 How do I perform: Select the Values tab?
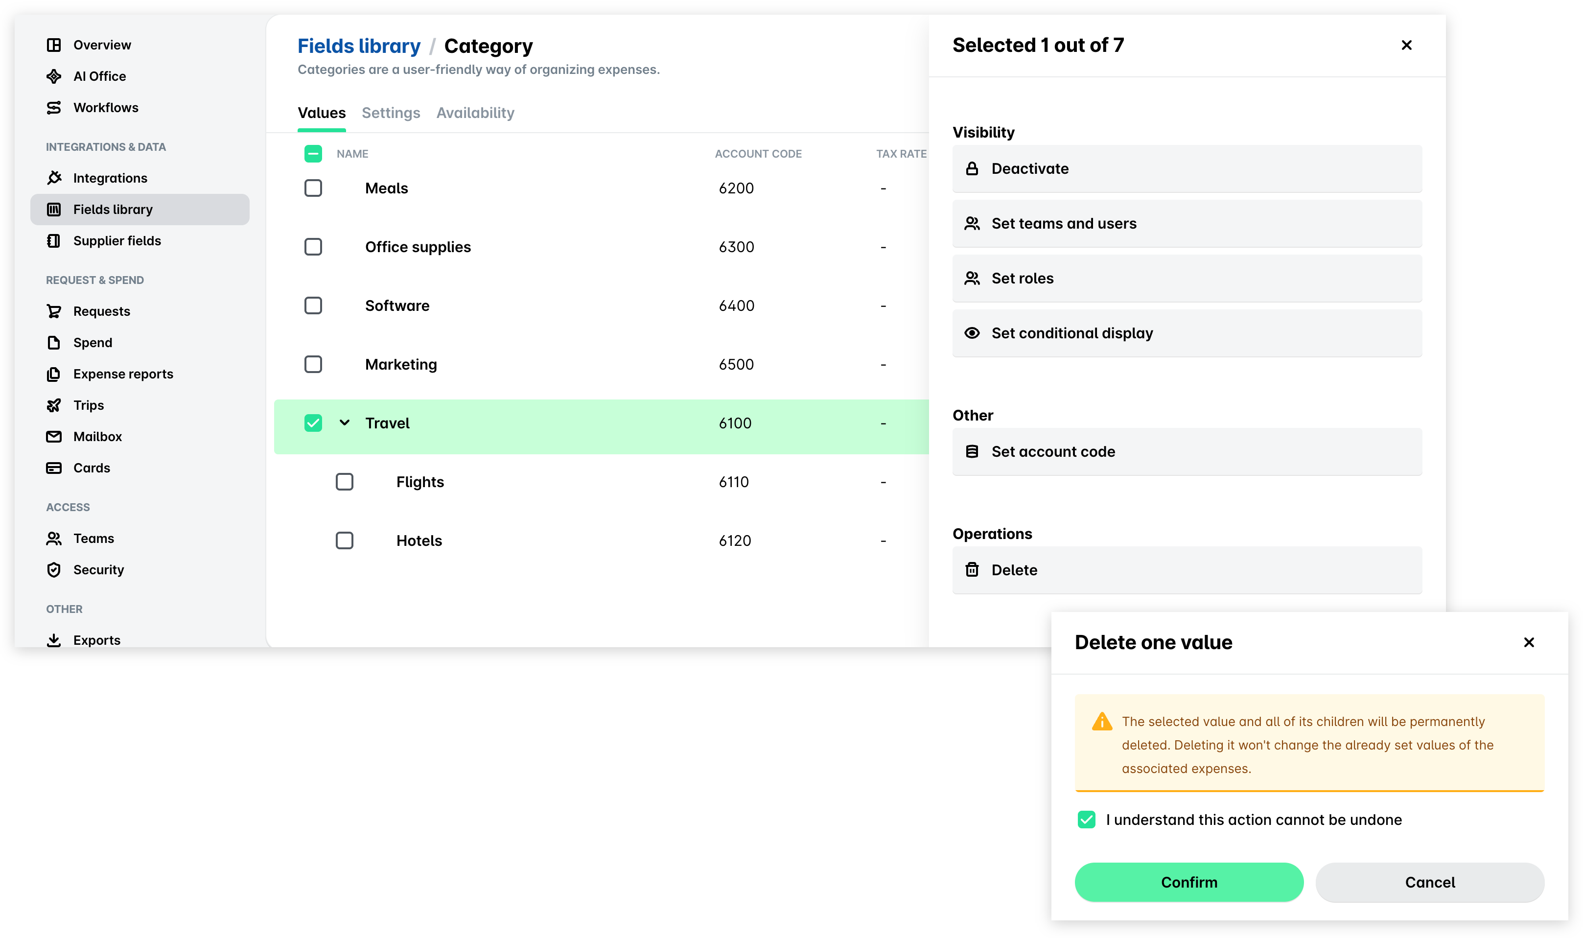coord(322,113)
